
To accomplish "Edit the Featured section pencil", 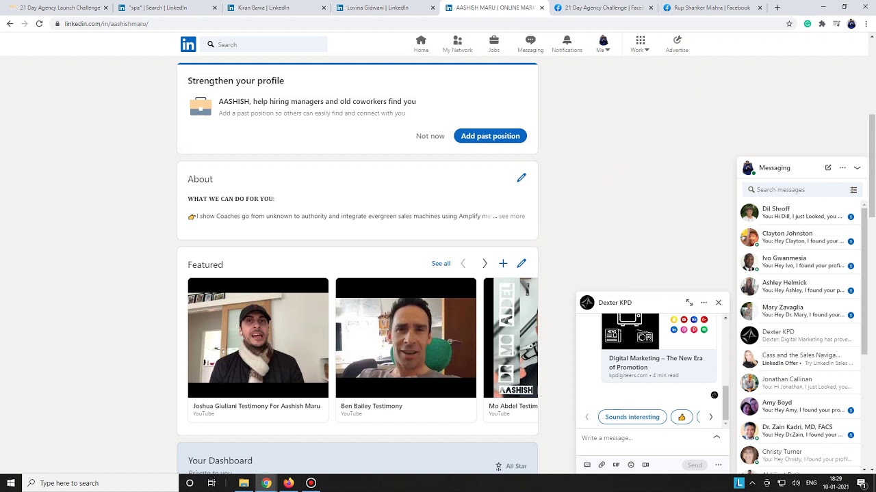I will point(521,263).
